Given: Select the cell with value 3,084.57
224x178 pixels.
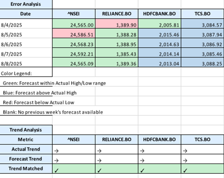Looking at the screenshot, I should coord(202,24).
